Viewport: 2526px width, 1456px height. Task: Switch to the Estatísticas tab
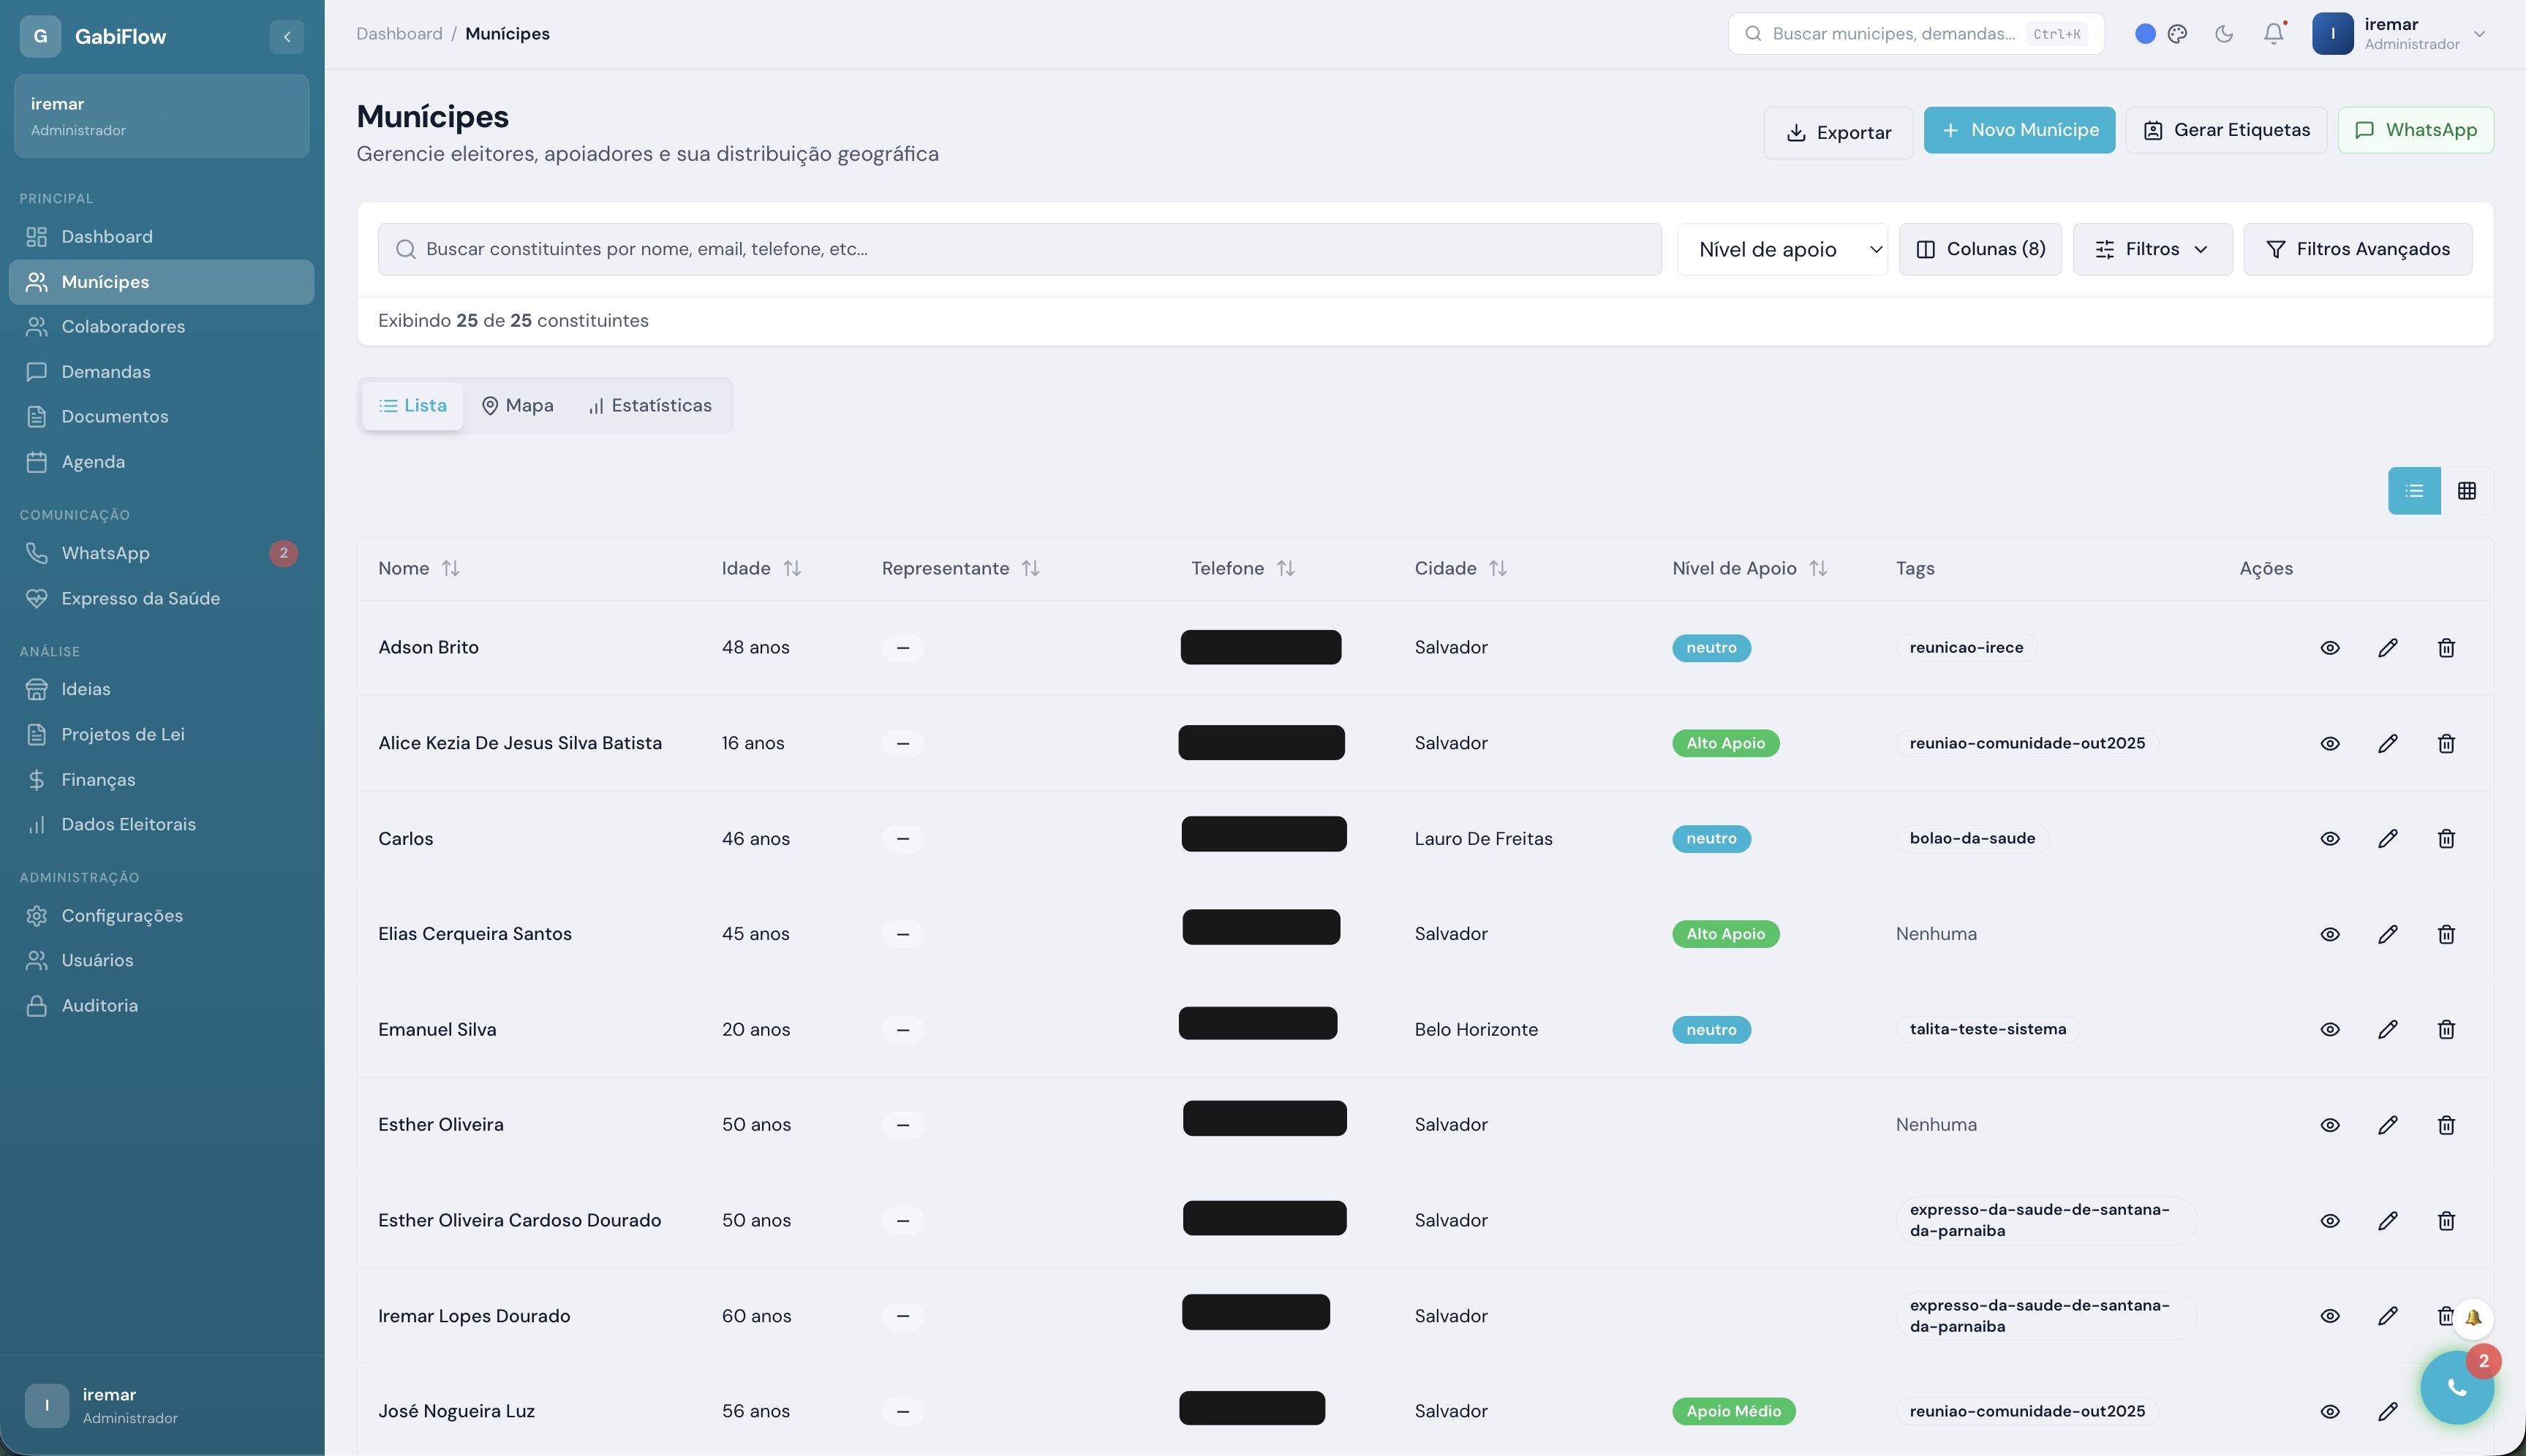[650, 405]
